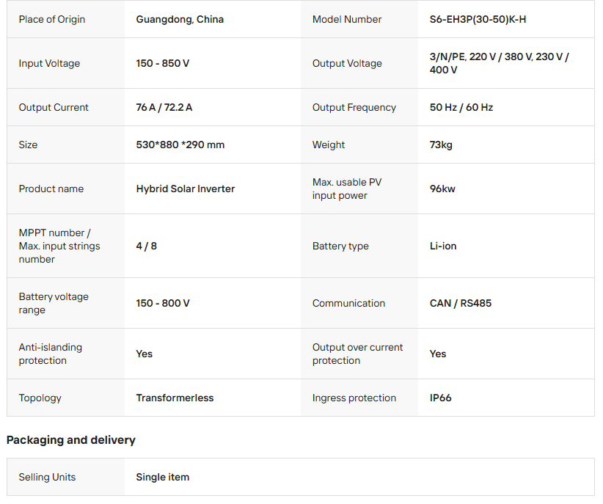Viewport: 603px width, 504px height.
Task: Click the MPPT number value 4 / 8
Action: coord(147,246)
